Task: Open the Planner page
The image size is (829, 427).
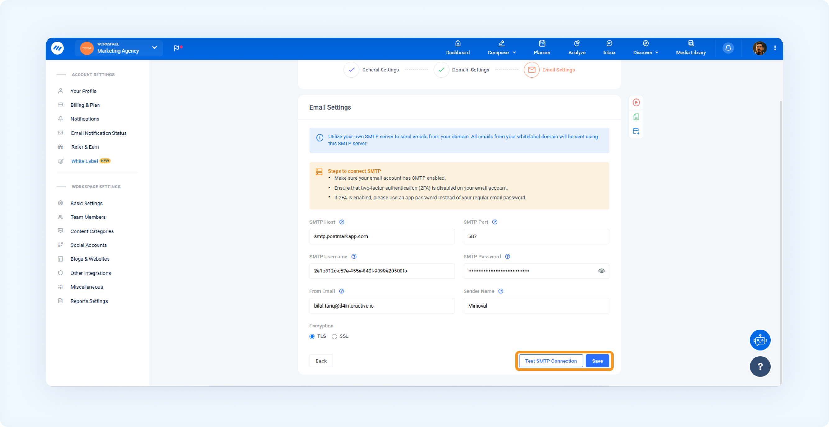Action: pyautogui.click(x=542, y=48)
